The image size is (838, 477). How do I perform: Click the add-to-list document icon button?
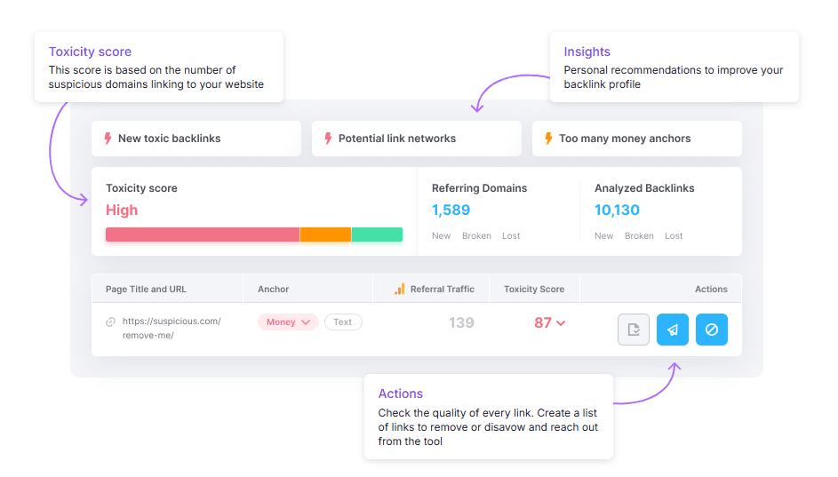[x=634, y=330]
